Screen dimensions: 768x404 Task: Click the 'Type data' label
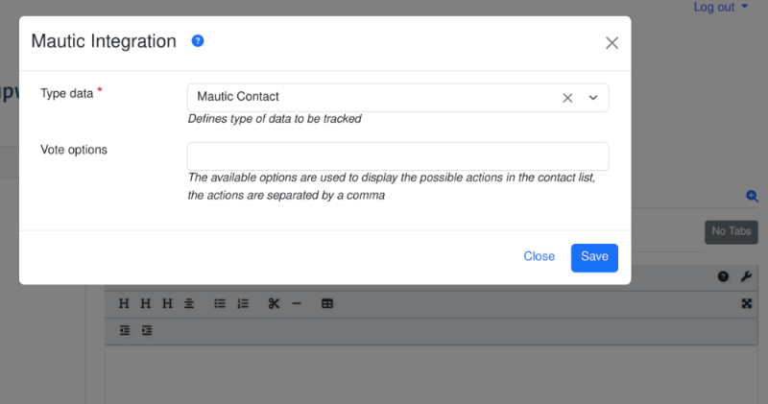click(66, 93)
